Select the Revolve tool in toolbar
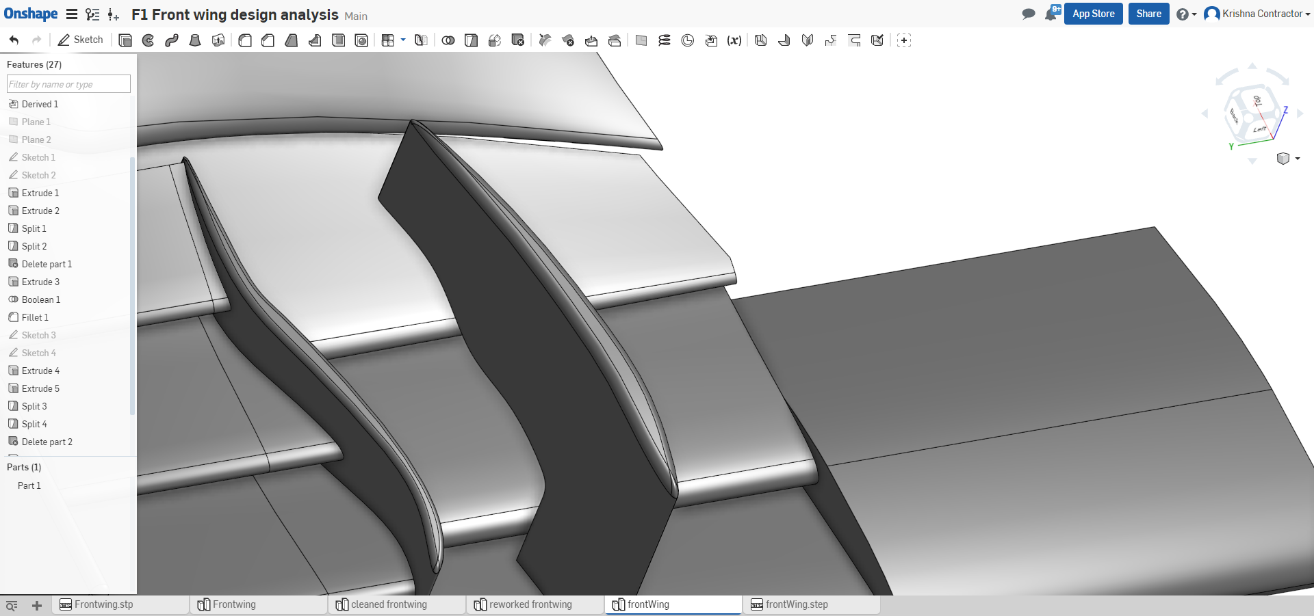The image size is (1314, 616). 149,40
